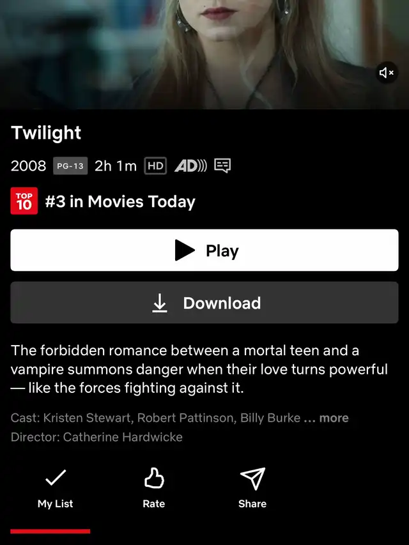Image resolution: width=409 pixels, height=545 pixels.
Task: Click the Top 10 badge
Action: pos(24,201)
